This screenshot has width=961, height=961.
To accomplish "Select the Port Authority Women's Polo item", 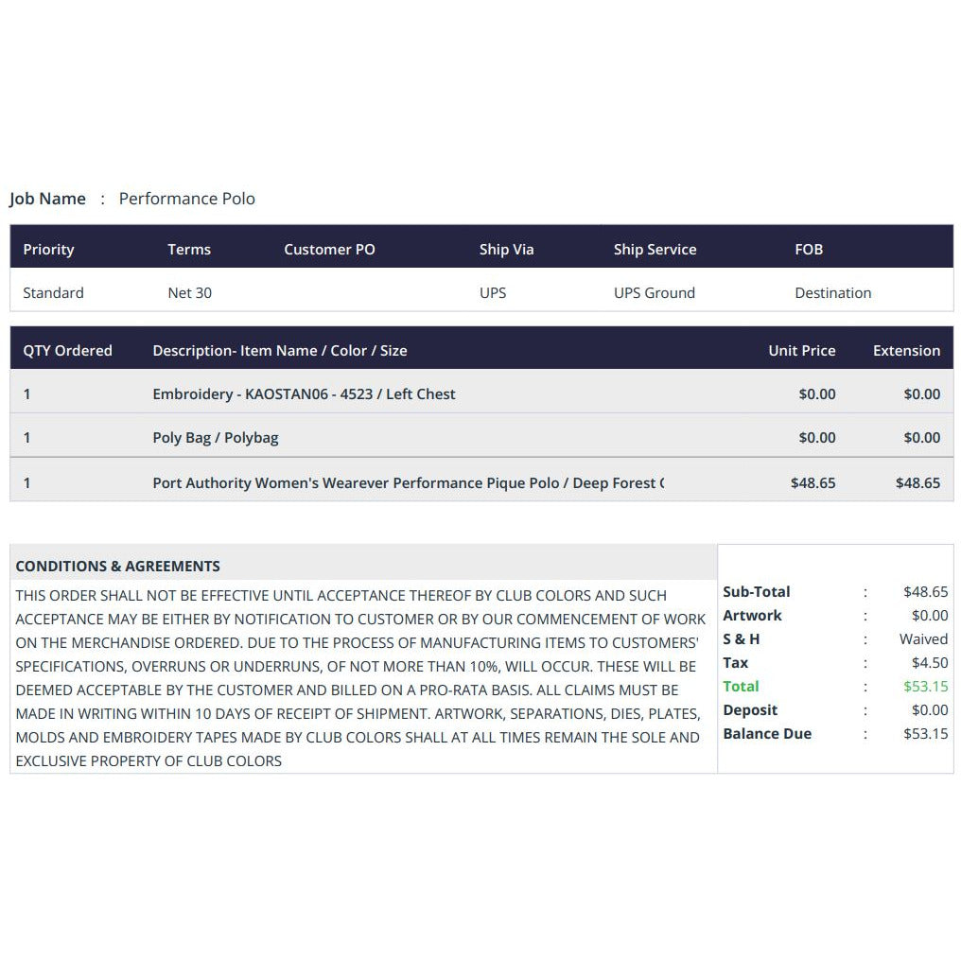I will pyautogui.click(x=408, y=483).
